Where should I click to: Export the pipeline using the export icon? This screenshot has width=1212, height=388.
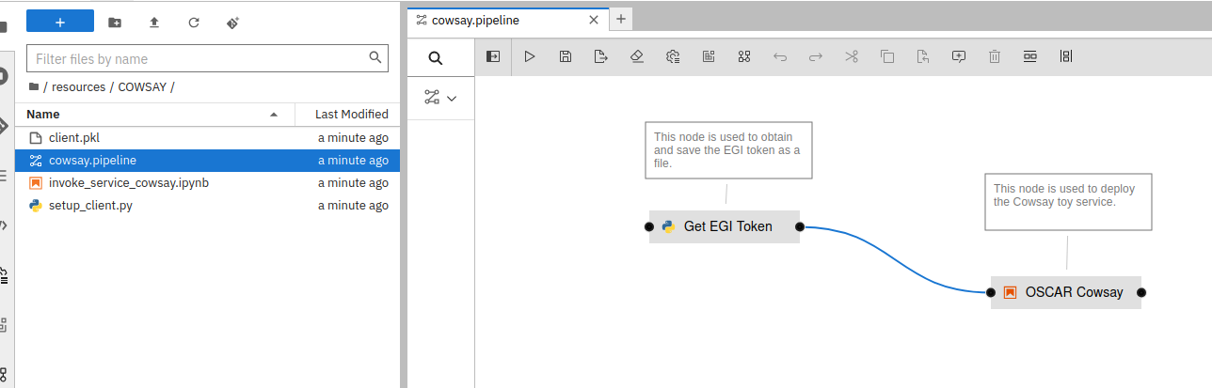(x=601, y=56)
